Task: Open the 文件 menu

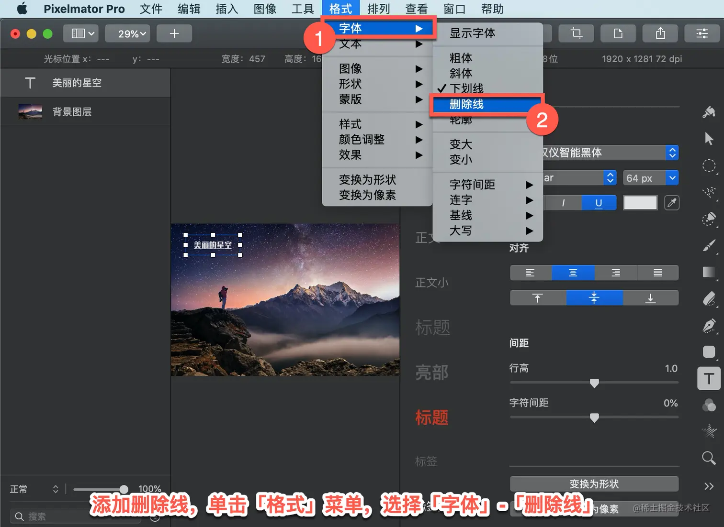Action: 151,9
